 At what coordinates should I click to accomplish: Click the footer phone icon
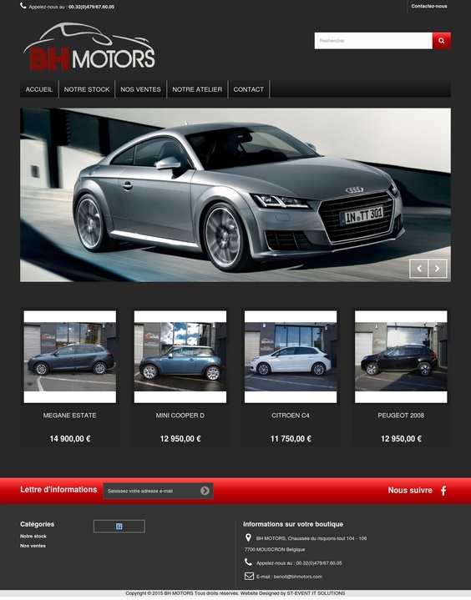click(248, 562)
